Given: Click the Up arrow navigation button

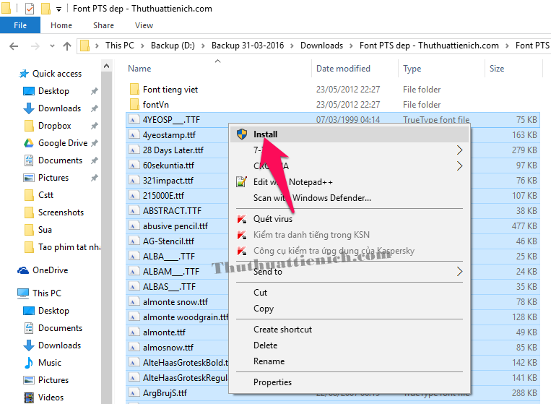Looking at the screenshot, I should (67, 46).
